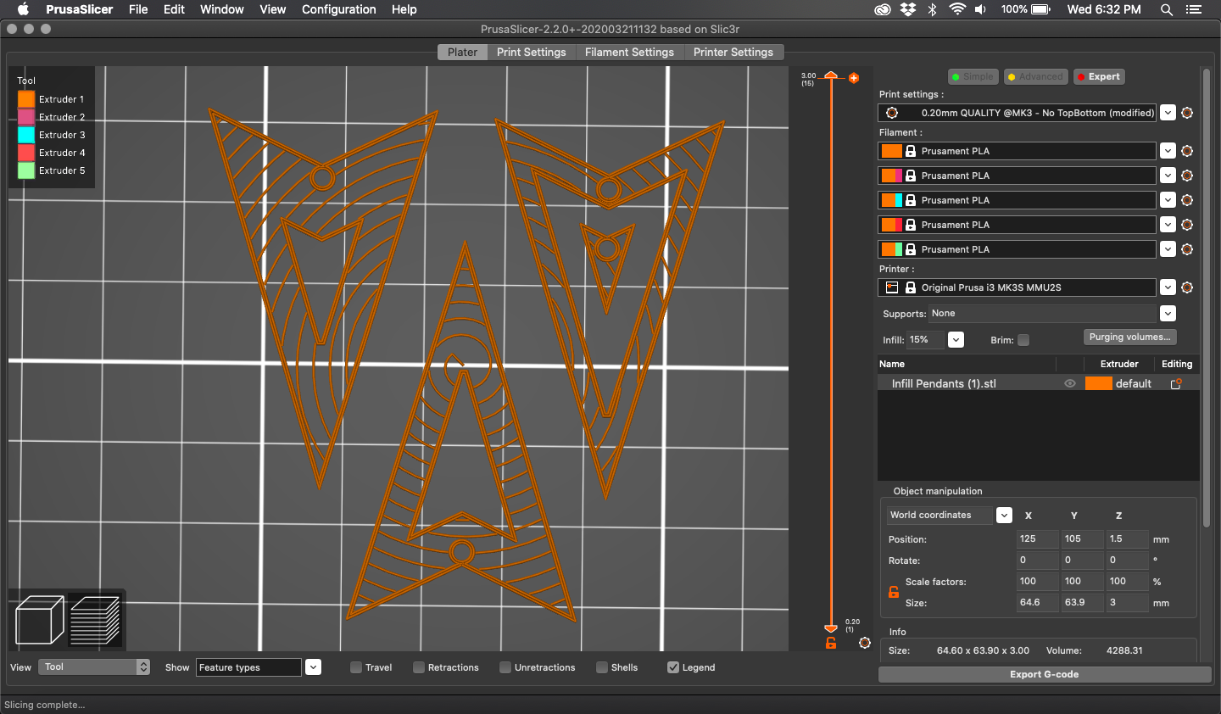Image resolution: width=1221 pixels, height=714 pixels.
Task: Open the Feature types show dropdown
Action: pyautogui.click(x=313, y=667)
